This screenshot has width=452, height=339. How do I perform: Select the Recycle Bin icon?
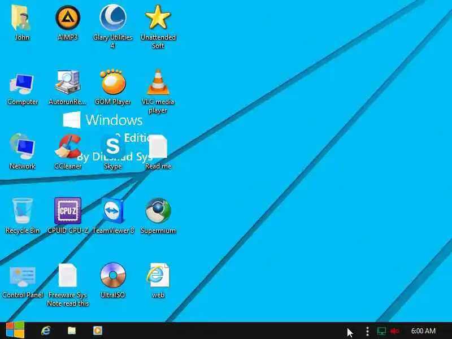coord(22,211)
